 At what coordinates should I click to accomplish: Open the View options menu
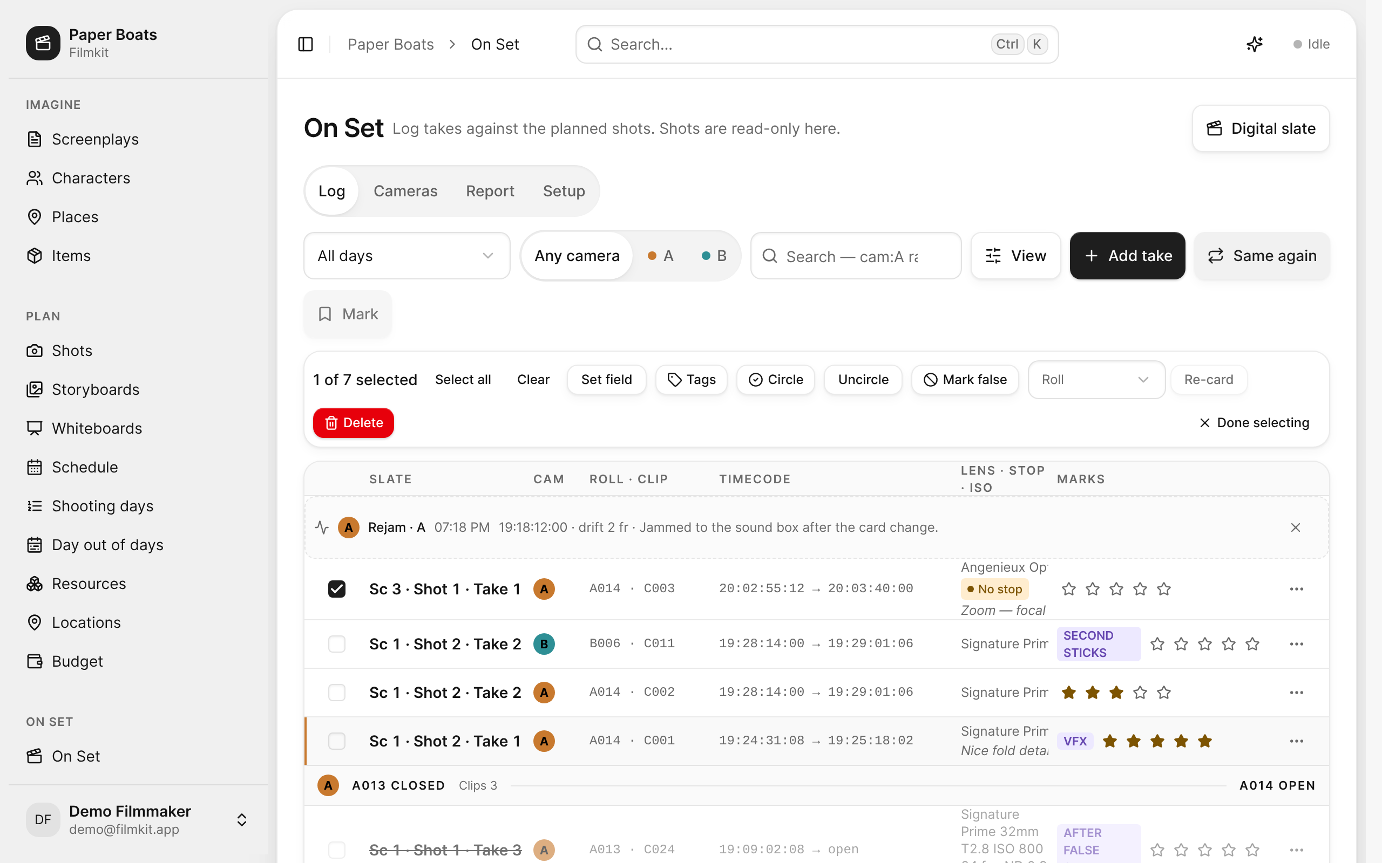pyautogui.click(x=1016, y=256)
